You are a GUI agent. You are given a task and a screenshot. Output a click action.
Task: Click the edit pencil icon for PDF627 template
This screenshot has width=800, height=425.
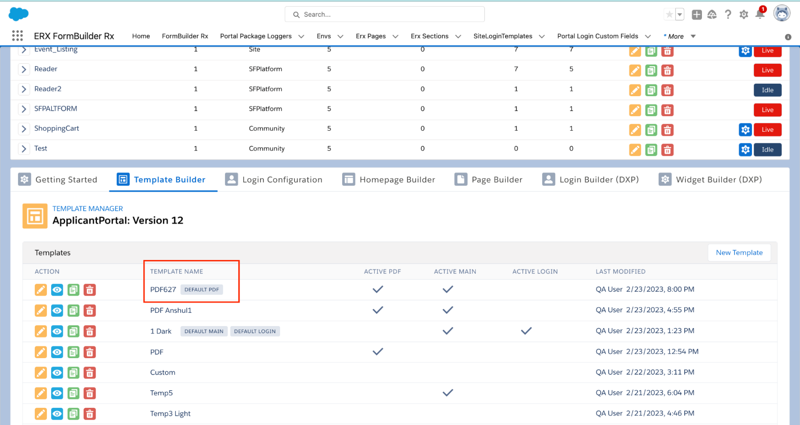(41, 290)
